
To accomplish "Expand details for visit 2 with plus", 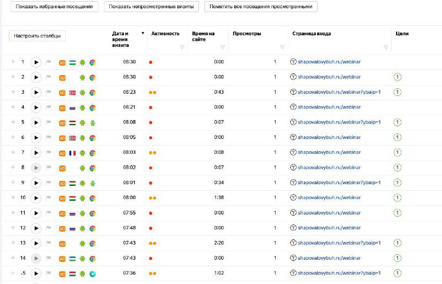I will pos(13,77).
